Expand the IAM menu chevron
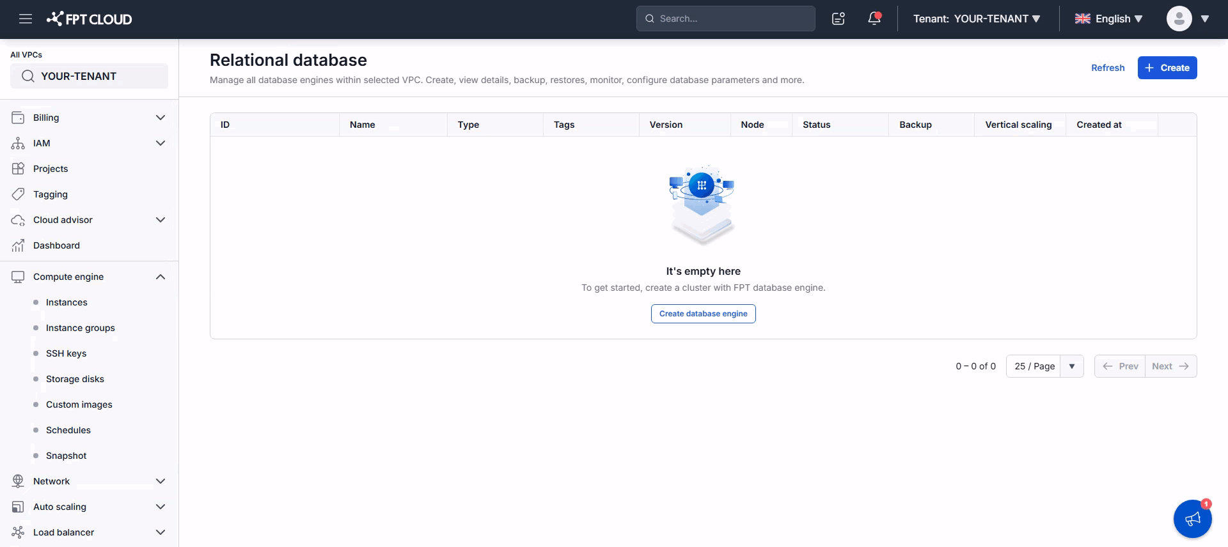The image size is (1228, 547). [161, 143]
